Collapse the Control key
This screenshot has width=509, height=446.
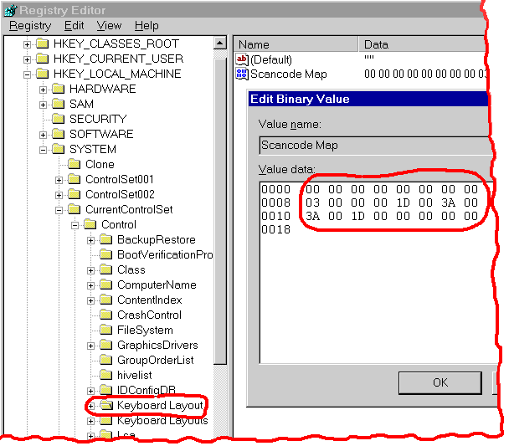[x=75, y=225]
